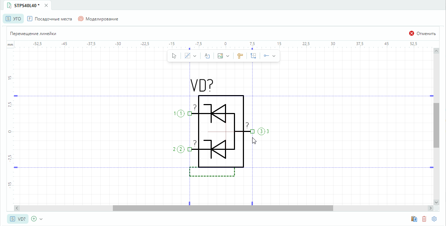Click the paste clipboard icon
This screenshot has height=226, width=446.
click(414, 219)
